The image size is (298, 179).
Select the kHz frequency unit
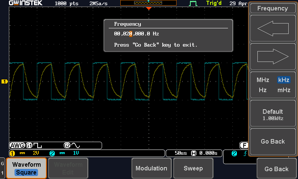pos(283,80)
